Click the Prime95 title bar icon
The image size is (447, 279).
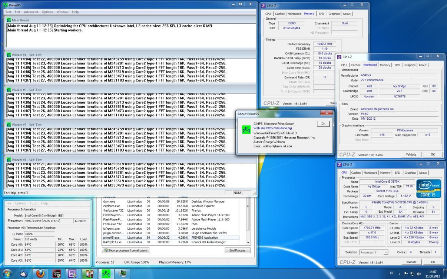(5, 5)
